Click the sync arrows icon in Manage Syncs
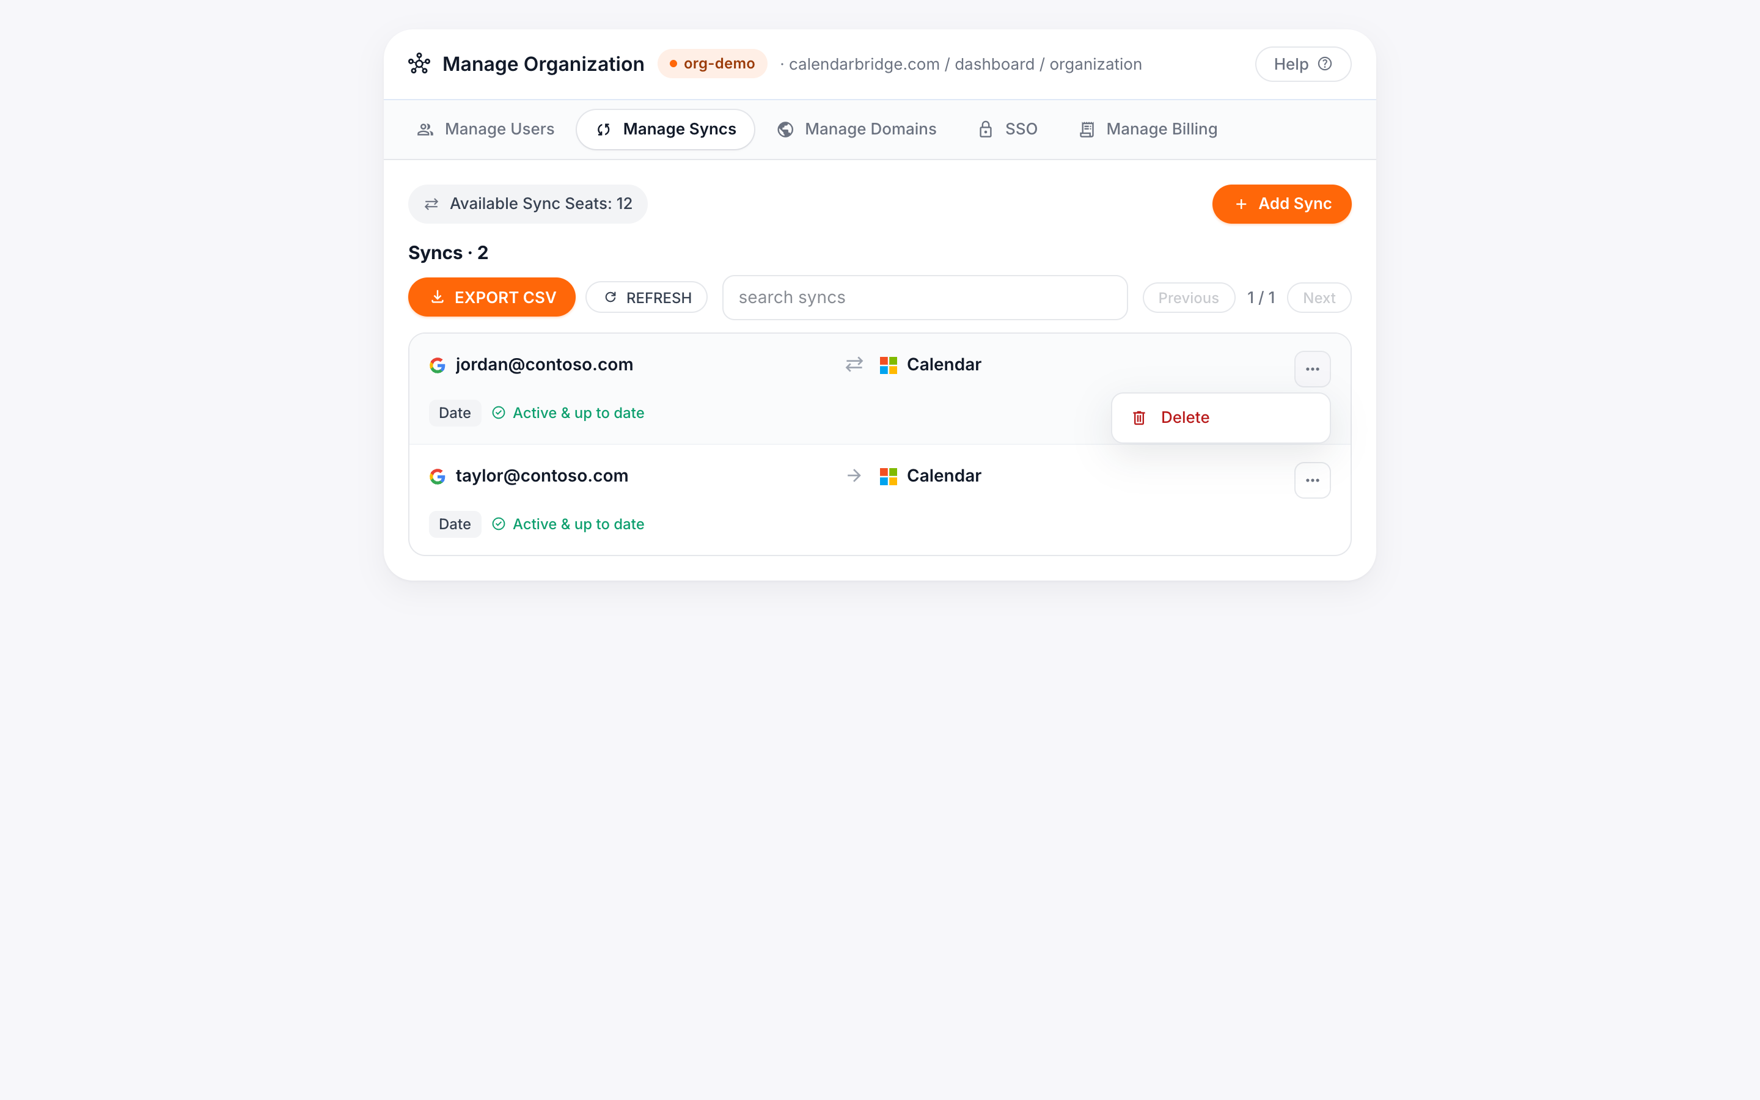The height and width of the screenshot is (1100, 1760). (x=604, y=130)
